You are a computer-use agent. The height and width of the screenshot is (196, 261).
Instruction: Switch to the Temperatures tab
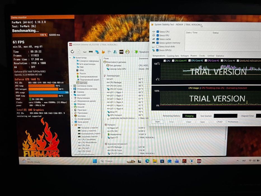(x=159, y=56)
